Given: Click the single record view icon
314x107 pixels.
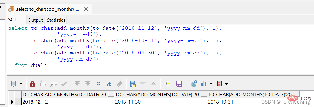Looking at the screenshot, I should (133, 84).
